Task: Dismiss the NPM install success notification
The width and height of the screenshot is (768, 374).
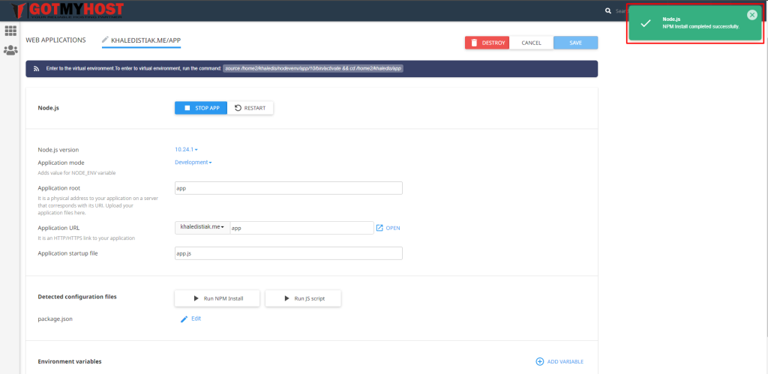Action: coord(752,15)
